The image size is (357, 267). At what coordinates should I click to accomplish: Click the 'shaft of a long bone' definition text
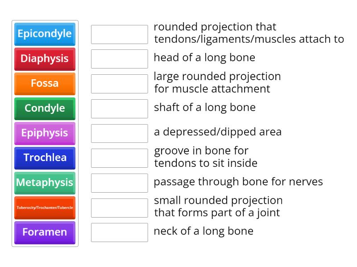pos(205,107)
